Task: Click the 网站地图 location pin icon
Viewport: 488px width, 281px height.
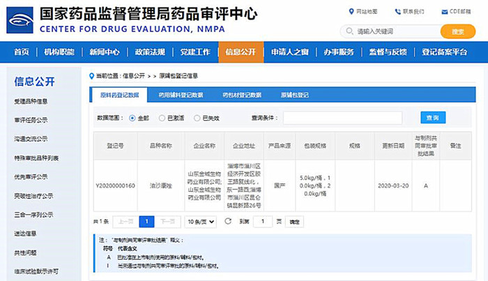Action: point(351,12)
